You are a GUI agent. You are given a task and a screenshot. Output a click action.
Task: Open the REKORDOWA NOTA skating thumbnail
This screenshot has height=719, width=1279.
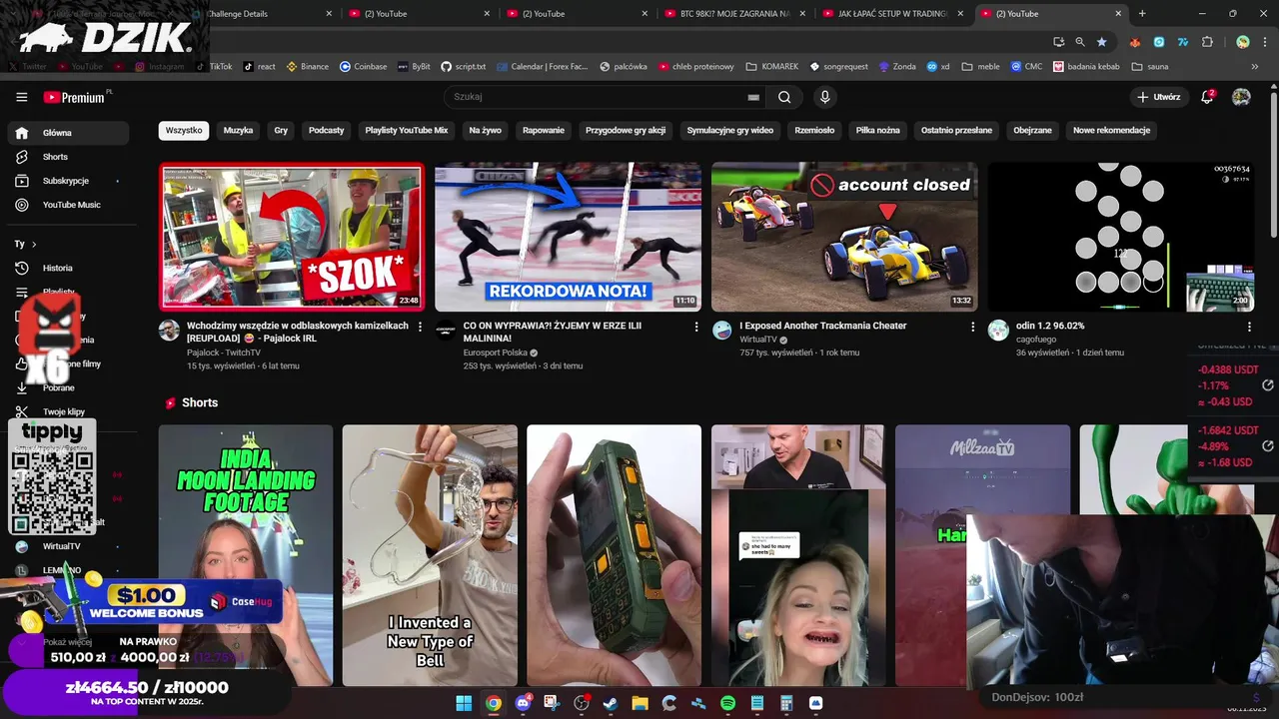click(x=568, y=237)
